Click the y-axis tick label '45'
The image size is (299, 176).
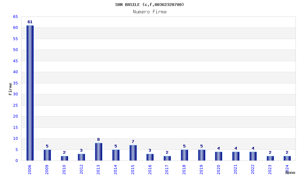tap(15, 61)
